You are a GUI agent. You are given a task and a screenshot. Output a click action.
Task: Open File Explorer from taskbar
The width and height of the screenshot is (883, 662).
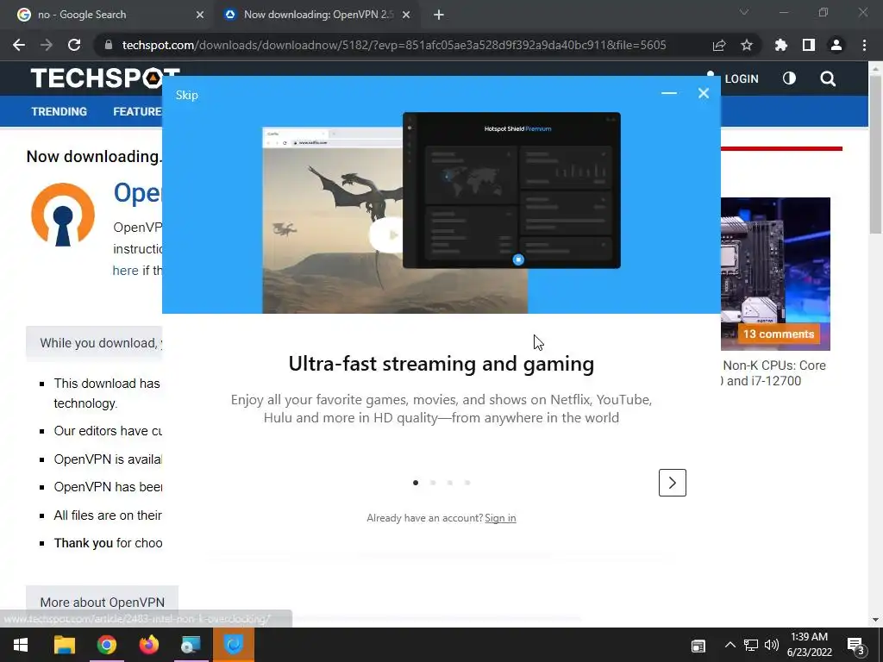64,645
